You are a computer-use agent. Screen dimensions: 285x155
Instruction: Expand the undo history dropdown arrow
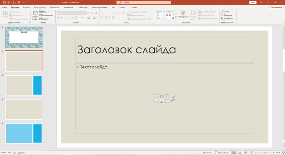pyautogui.click(x=11, y=3)
